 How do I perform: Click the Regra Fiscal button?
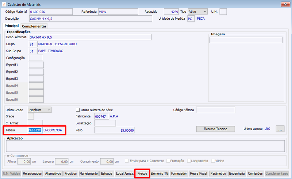(199, 174)
